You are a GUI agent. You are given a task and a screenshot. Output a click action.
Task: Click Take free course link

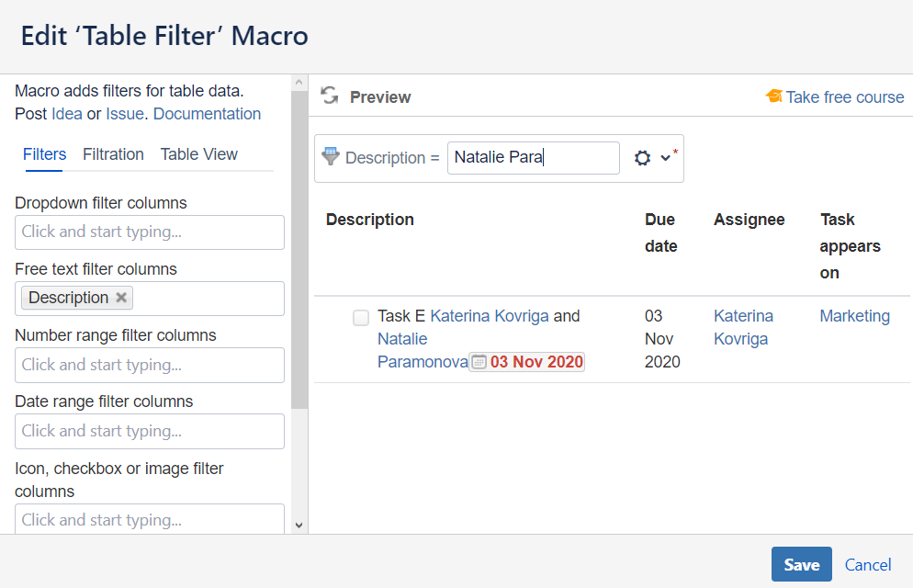pos(844,97)
